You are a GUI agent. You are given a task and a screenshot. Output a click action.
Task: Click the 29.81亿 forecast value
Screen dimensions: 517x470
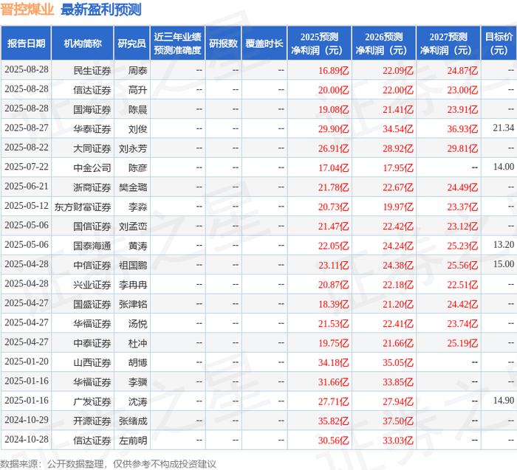click(x=462, y=148)
